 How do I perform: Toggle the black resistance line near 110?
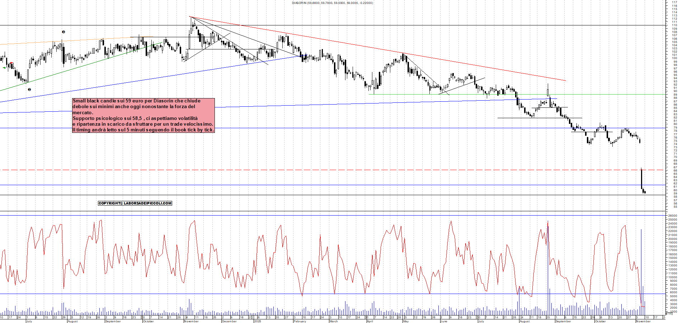tap(323, 25)
